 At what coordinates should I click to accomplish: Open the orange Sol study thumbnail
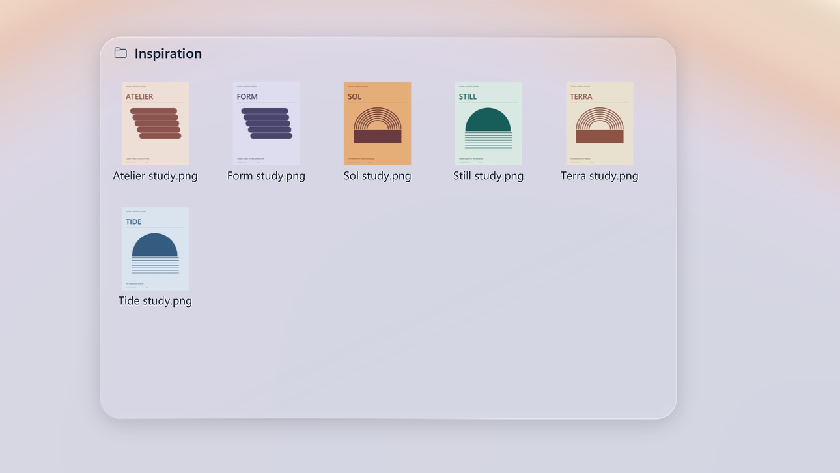pos(378,124)
